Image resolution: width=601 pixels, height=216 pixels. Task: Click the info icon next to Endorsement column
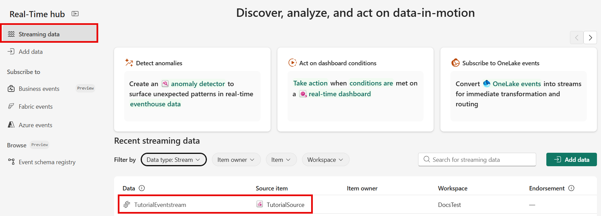point(571,188)
